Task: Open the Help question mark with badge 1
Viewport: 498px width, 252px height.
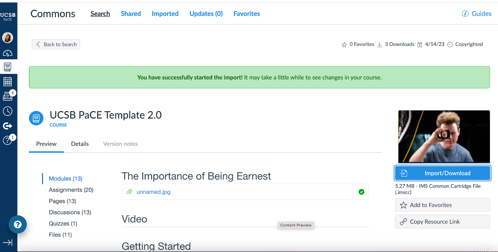Action: [7, 140]
